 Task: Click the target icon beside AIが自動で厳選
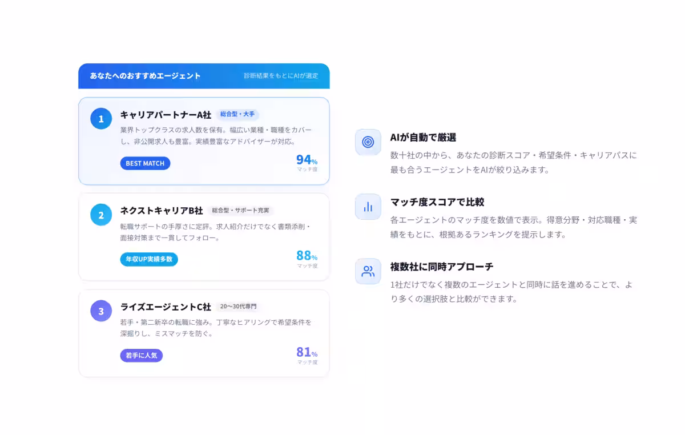368,142
